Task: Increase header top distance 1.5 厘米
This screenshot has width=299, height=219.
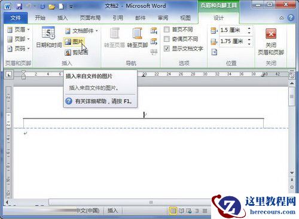Action: coord(249,28)
